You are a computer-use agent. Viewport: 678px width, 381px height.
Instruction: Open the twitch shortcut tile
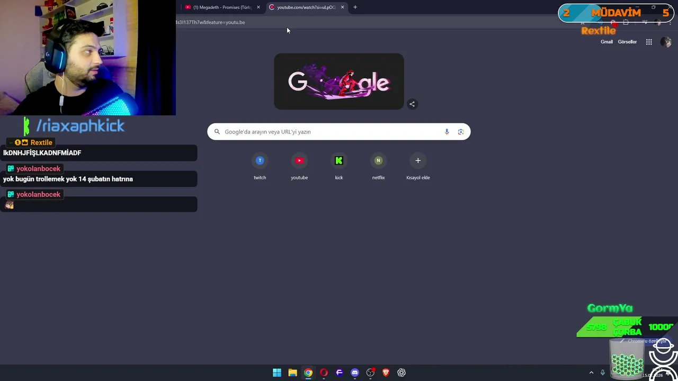click(260, 167)
